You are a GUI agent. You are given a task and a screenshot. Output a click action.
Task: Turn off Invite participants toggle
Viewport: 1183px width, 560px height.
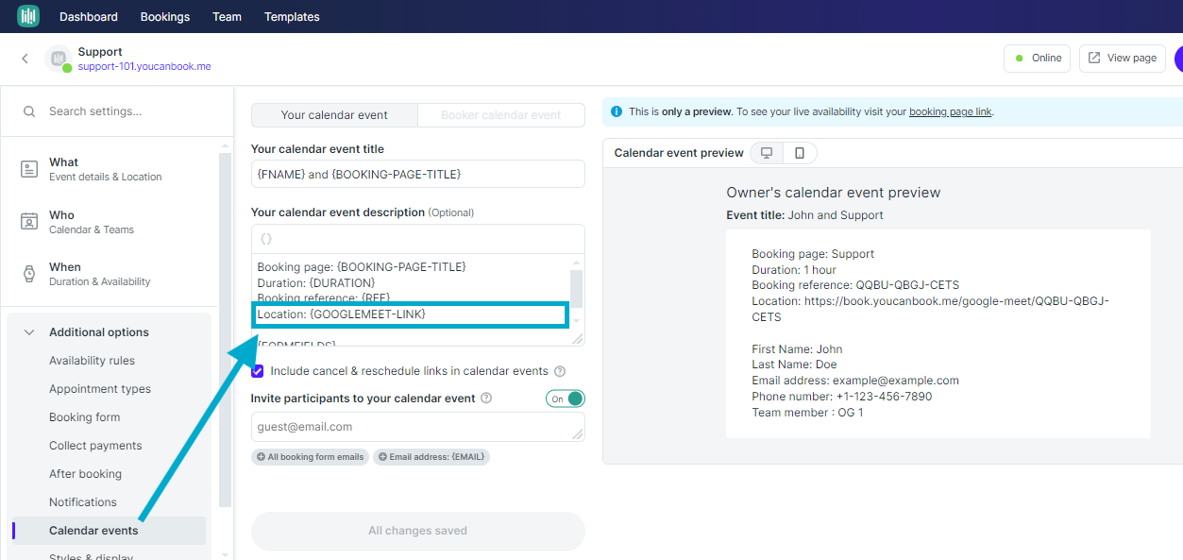[x=566, y=399]
